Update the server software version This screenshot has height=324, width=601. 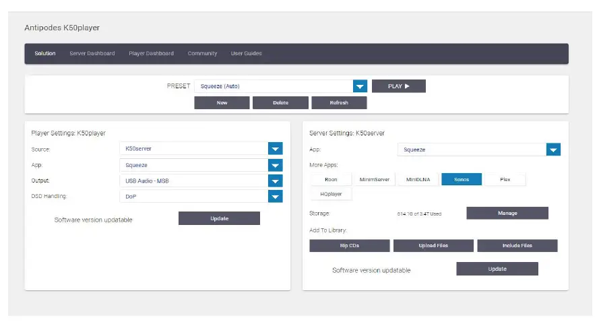coord(497,269)
